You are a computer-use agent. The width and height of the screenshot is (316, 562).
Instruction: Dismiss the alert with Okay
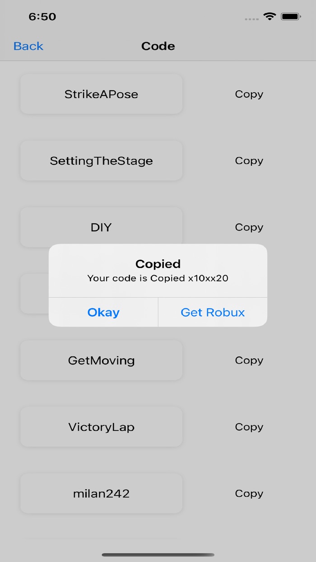[103, 312]
